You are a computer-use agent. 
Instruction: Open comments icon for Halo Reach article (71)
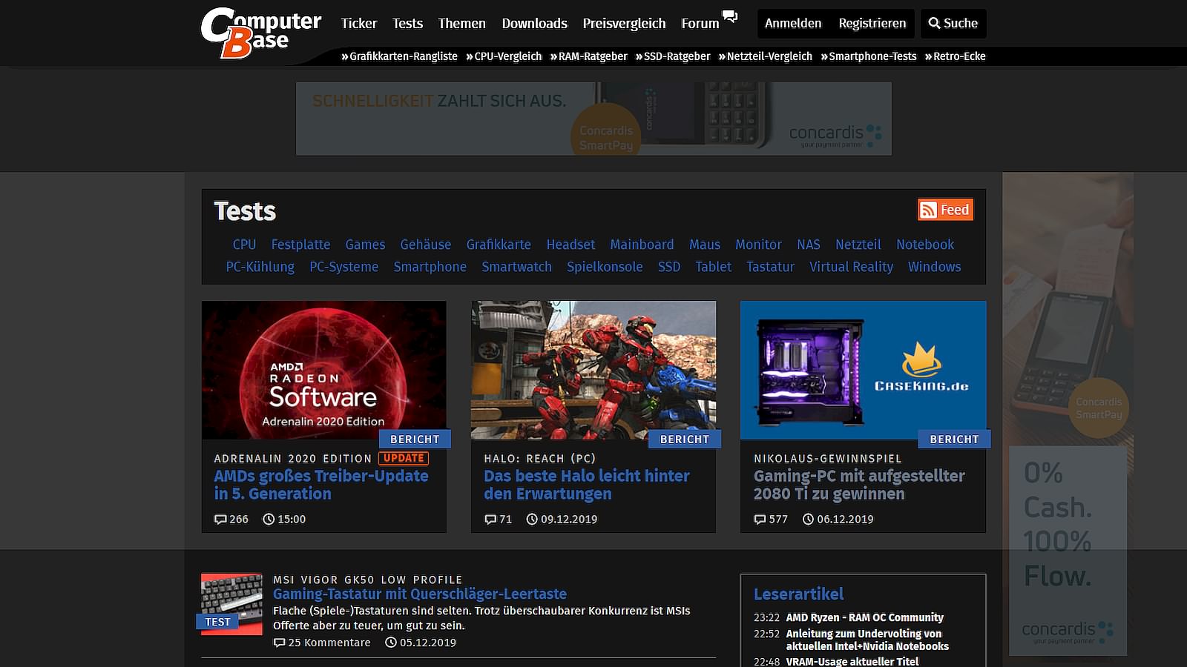coord(490,520)
